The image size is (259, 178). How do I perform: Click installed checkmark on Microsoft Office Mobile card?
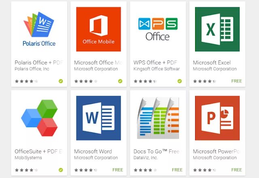coord(120,81)
